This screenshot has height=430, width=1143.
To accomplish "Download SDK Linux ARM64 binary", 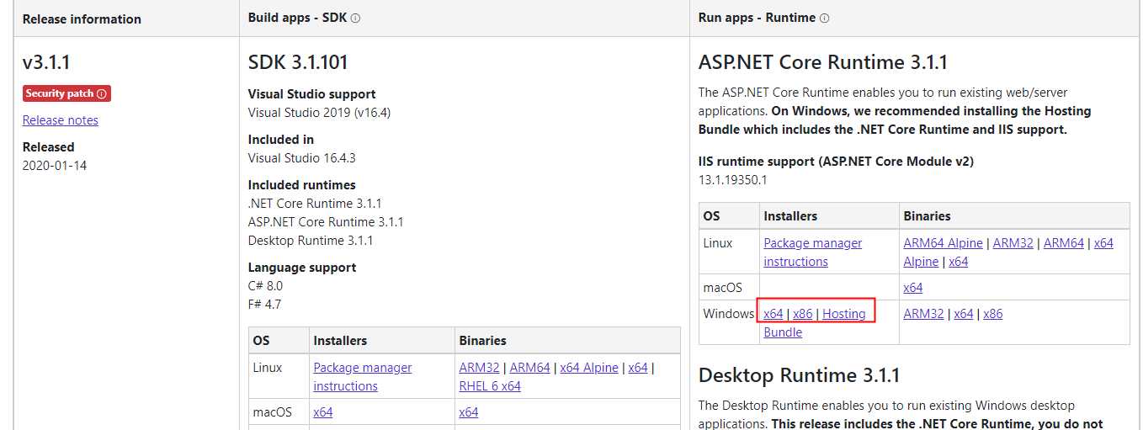I will point(529,368).
